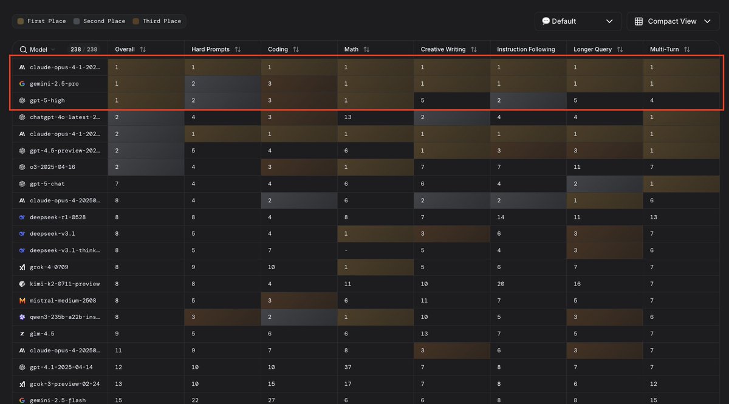Screen dimensions: 729x404
Task: Click the Hard Prompts sort arrows
Action: point(238,49)
